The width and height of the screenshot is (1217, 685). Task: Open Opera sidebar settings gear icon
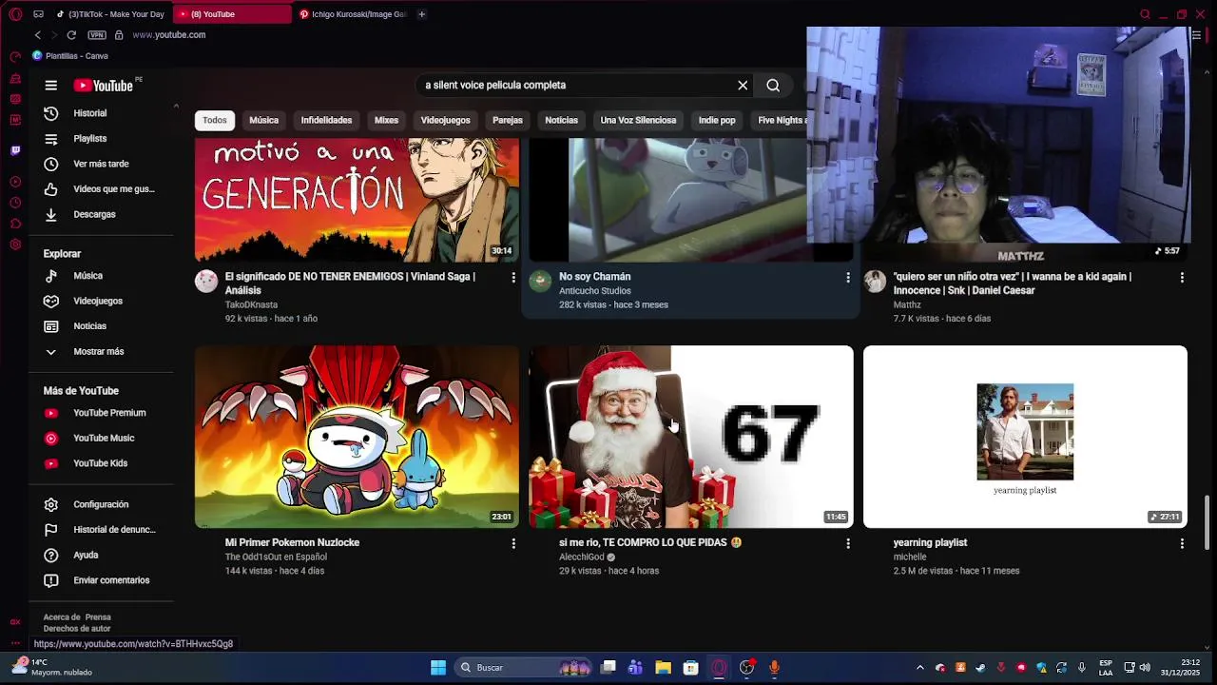pos(15,245)
